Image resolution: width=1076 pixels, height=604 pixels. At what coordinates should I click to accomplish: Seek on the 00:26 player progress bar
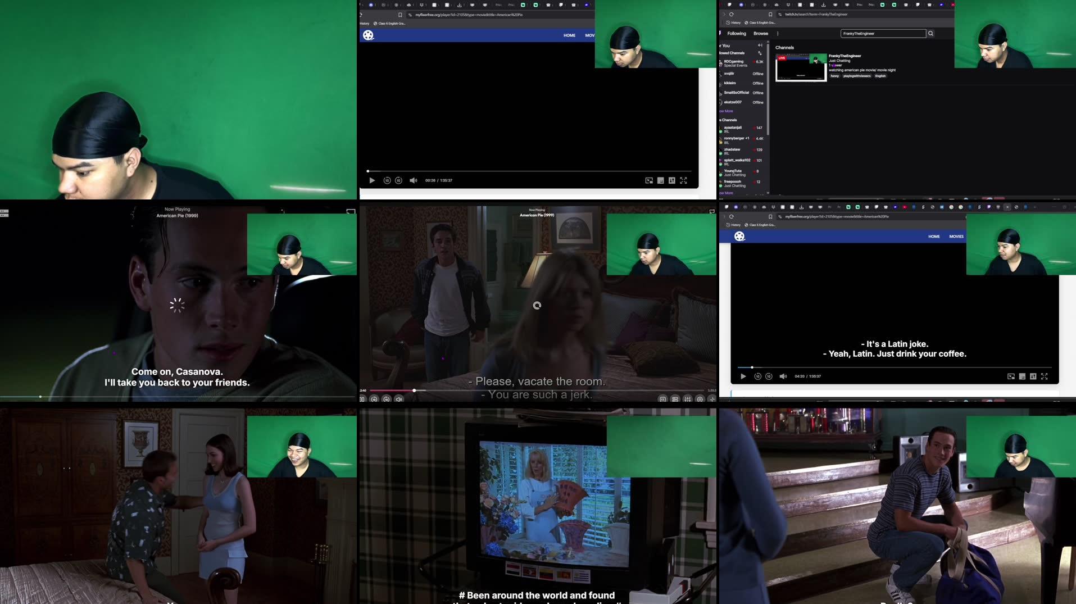(529, 171)
